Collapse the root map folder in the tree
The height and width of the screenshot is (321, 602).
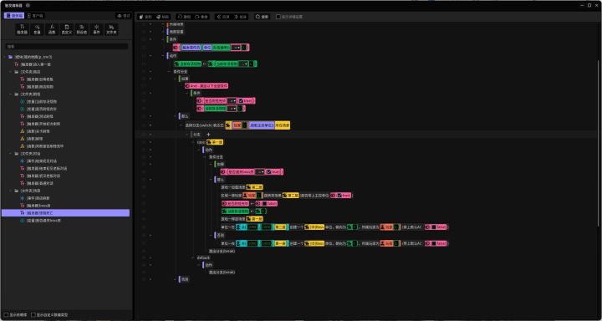tap(4, 57)
